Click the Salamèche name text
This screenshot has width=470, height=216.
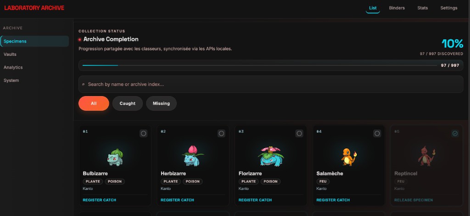pyautogui.click(x=330, y=173)
